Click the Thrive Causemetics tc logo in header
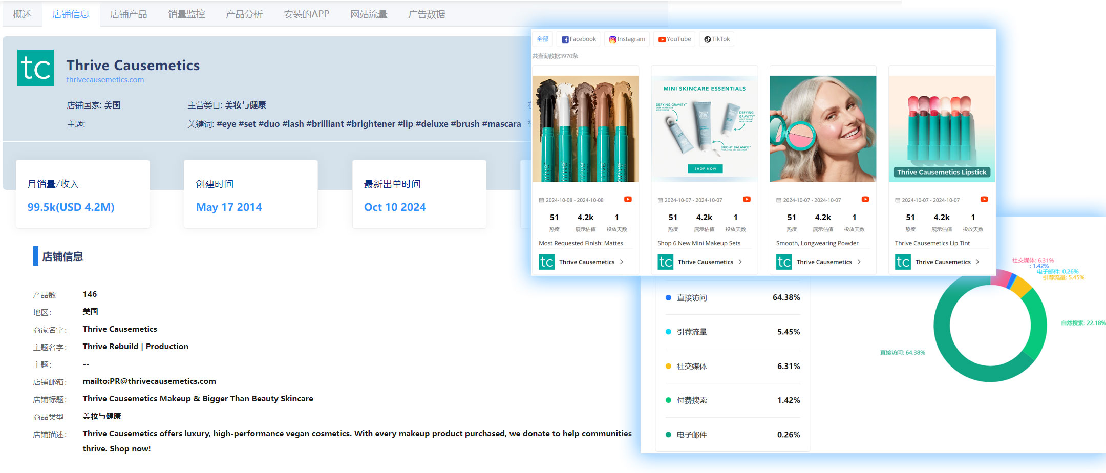The image size is (1106, 473). [x=35, y=68]
